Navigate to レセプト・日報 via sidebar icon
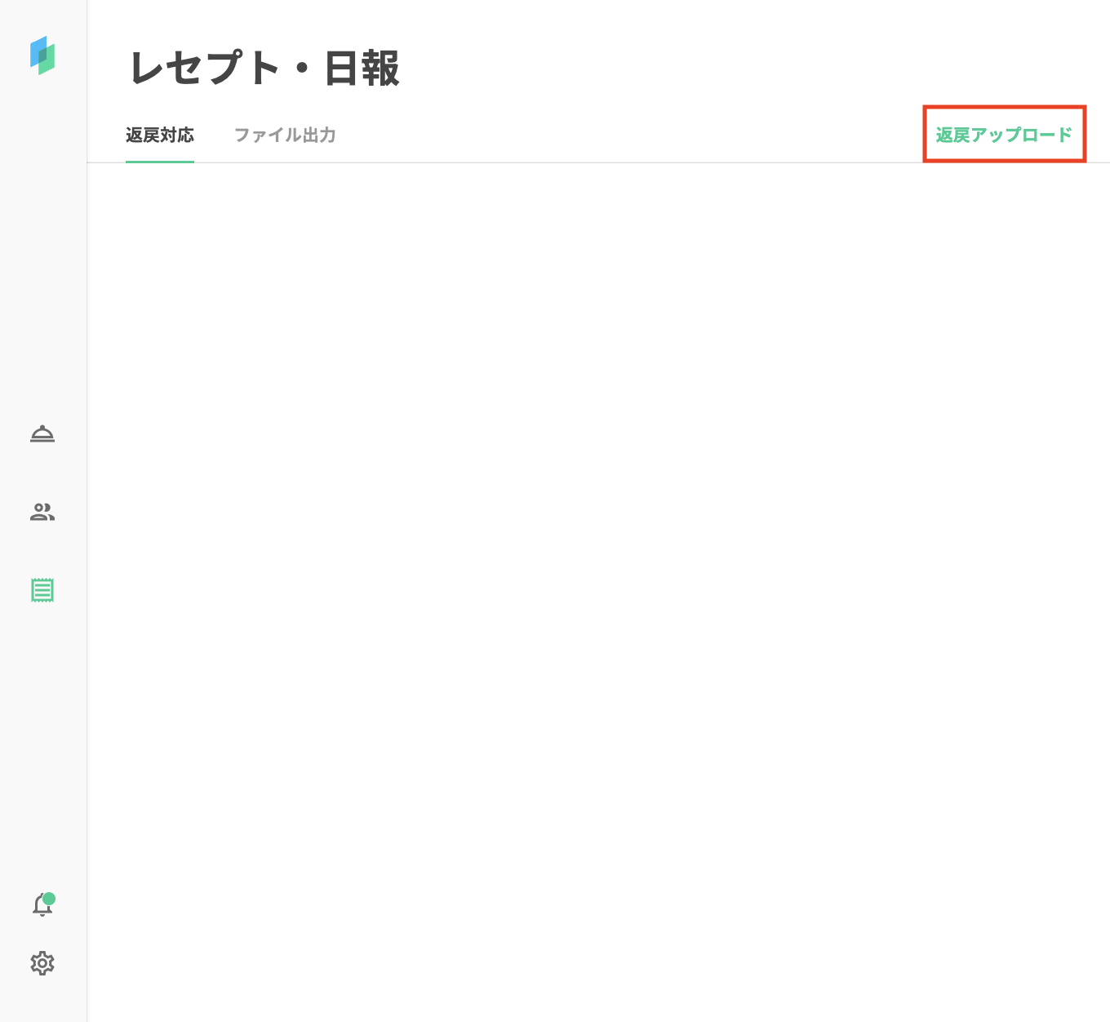 (42, 590)
